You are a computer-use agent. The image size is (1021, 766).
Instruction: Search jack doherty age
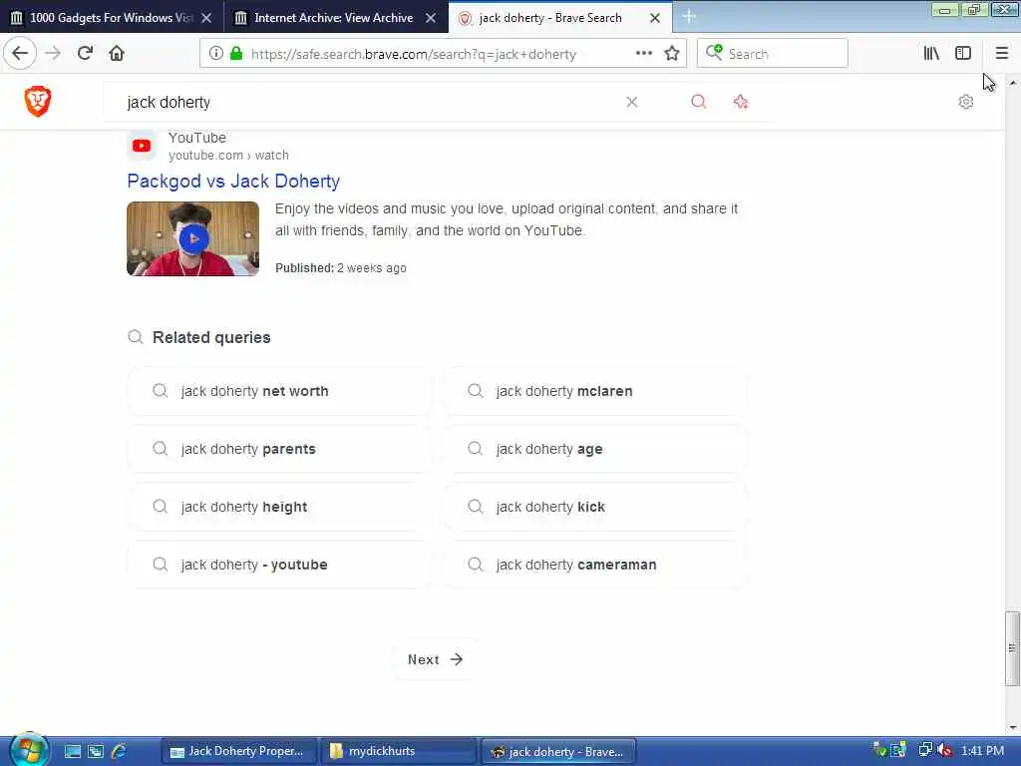tap(595, 449)
